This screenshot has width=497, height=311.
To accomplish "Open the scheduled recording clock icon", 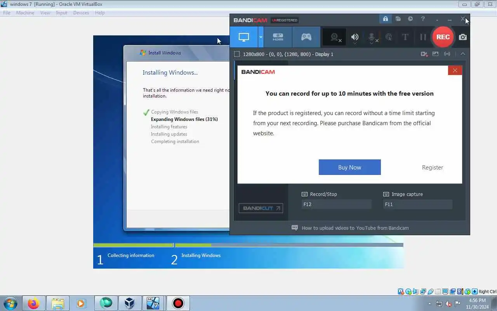I will (410, 19).
